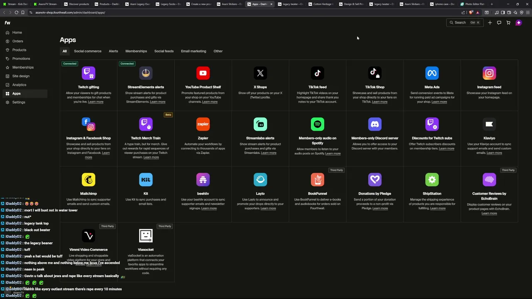Open Orders in sidebar
532x299 pixels.
(x=25, y=41)
